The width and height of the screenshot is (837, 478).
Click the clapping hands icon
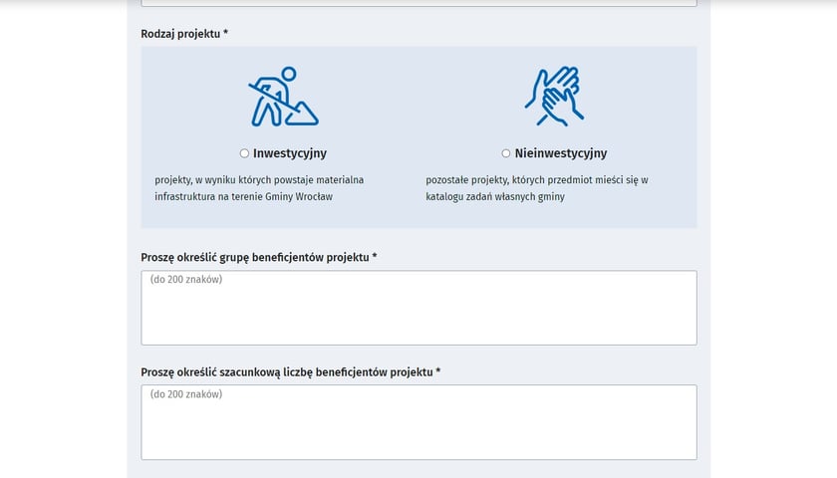(555, 96)
